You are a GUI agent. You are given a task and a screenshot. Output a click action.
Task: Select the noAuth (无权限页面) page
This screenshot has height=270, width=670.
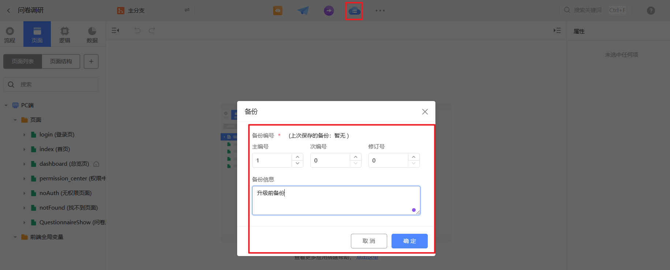coord(65,193)
